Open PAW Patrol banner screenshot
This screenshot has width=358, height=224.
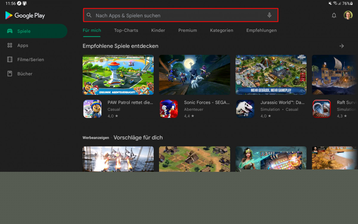pyautogui.click(x=118, y=75)
